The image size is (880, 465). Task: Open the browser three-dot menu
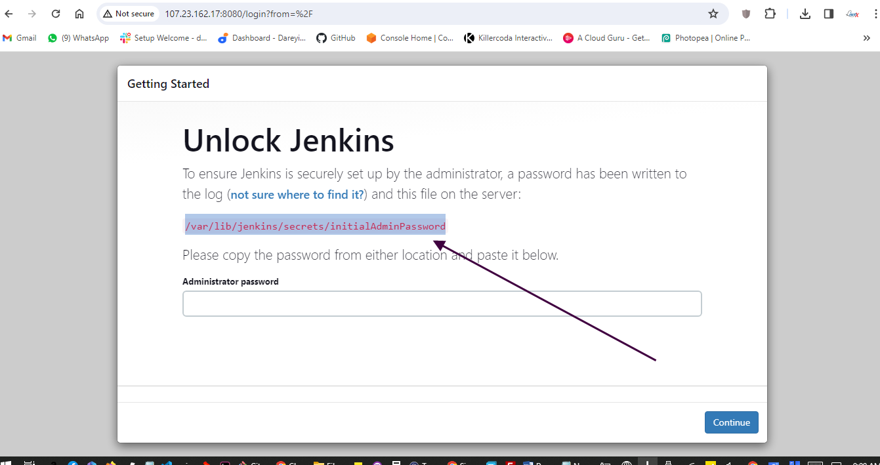pos(875,14)
